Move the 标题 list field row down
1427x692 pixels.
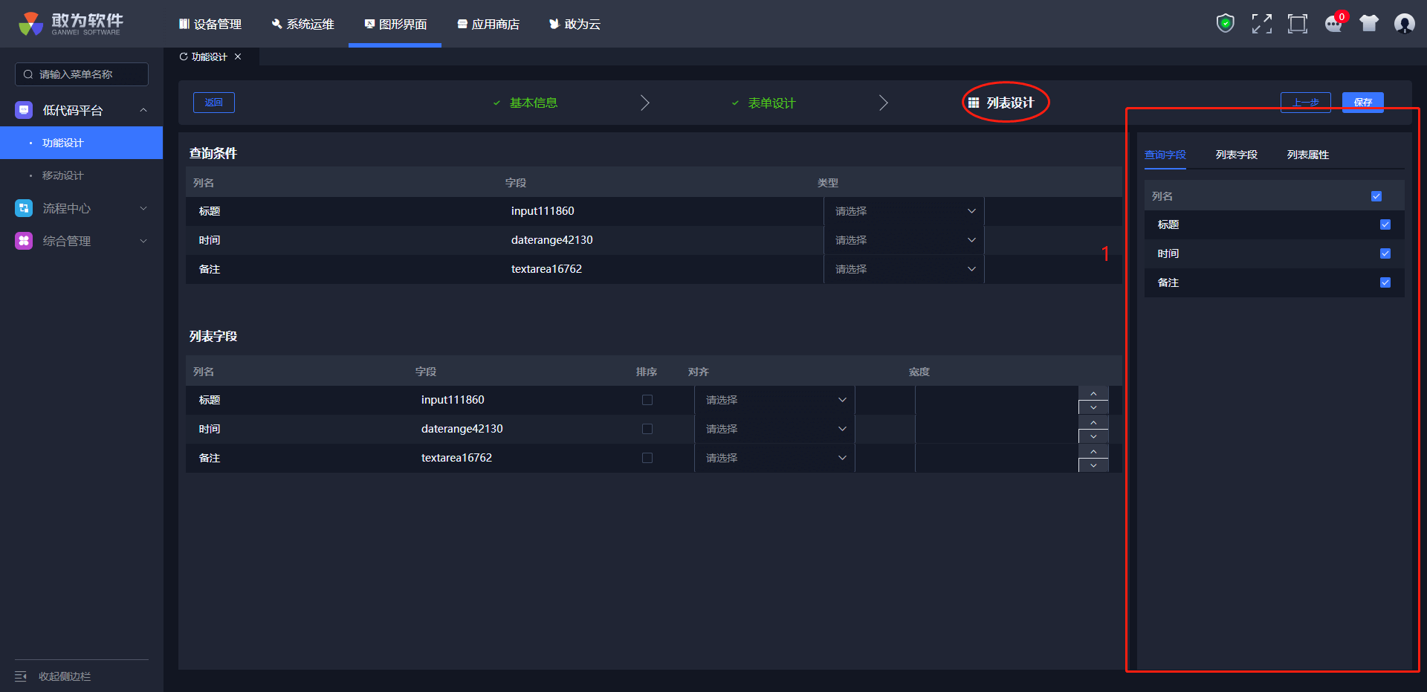tap(1093, 407)
